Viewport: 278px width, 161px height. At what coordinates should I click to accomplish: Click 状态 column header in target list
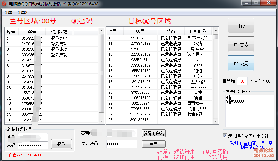tap(171, 31)
